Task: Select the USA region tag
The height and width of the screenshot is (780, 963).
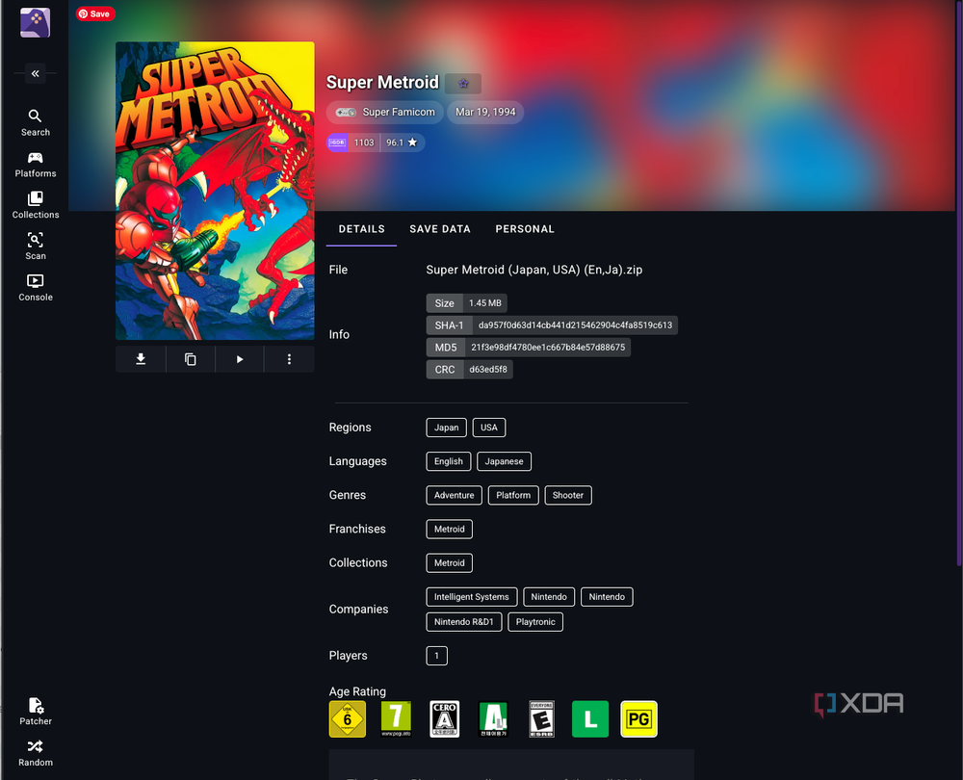Action: (x=489, y=428)
